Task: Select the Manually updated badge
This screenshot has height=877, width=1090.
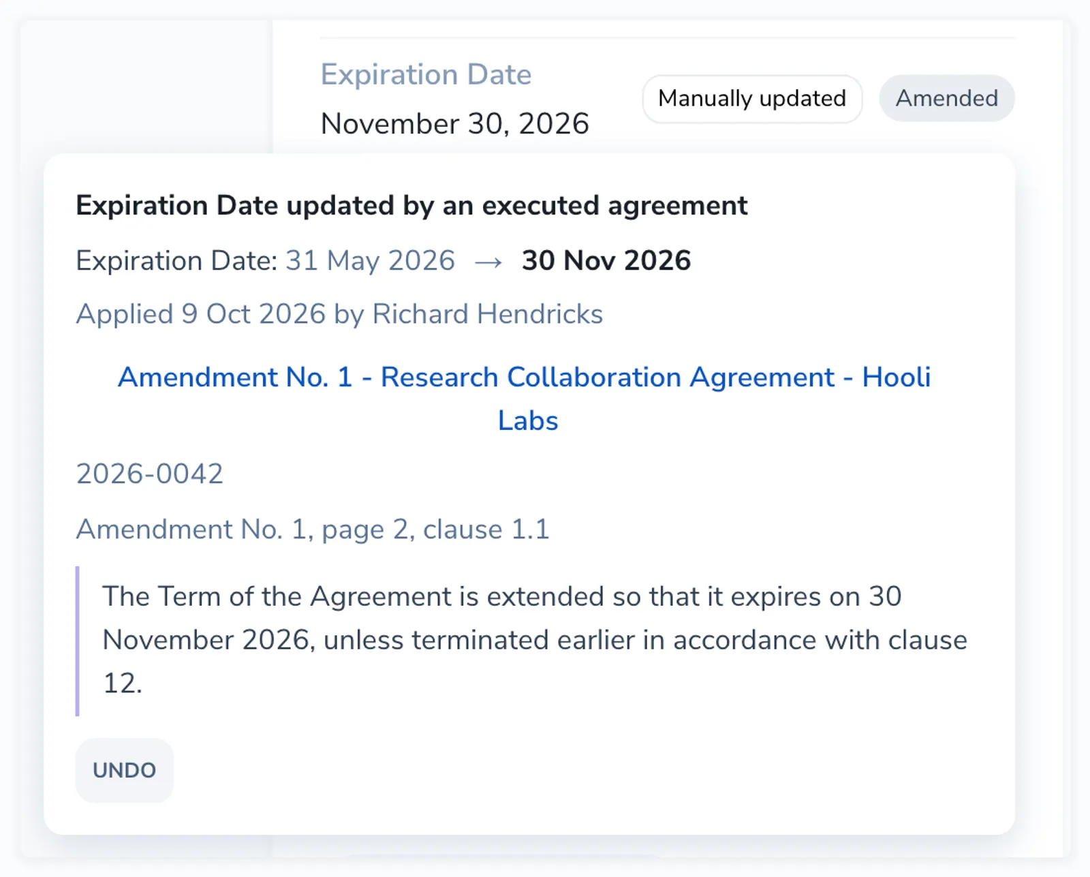Action: (x=752, y=99)
